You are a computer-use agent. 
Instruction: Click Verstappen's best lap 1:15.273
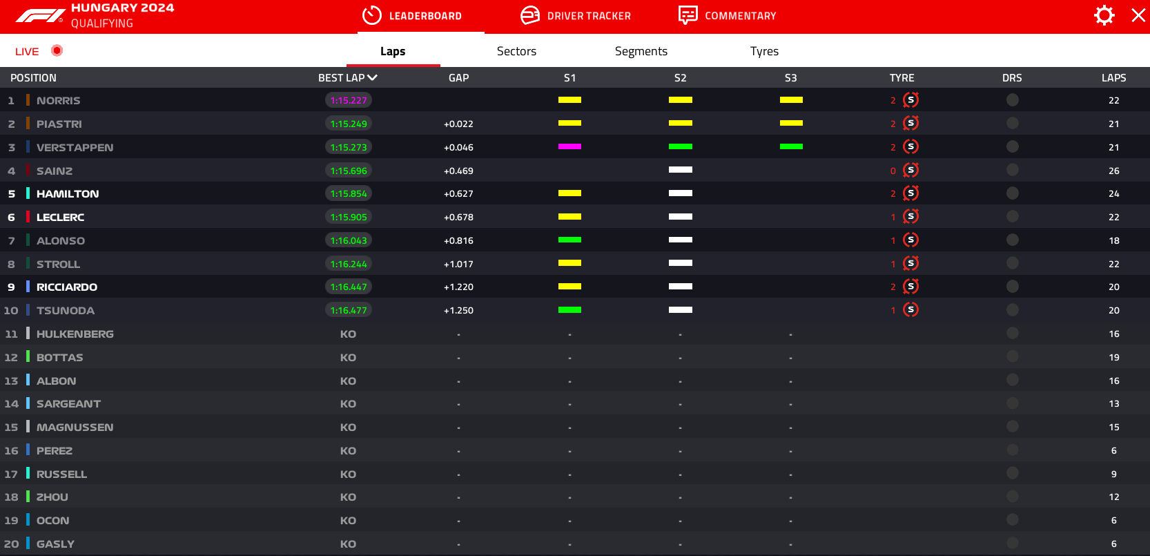[349, 147]
